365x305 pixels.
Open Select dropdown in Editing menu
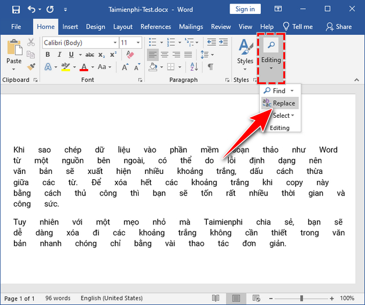tap(283, 115)
